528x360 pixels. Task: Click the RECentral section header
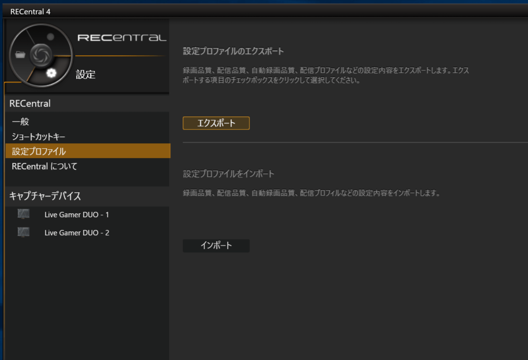pyautogui.click(x=88, y=104)
